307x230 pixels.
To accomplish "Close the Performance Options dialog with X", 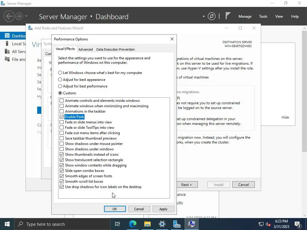I will 172,39.
